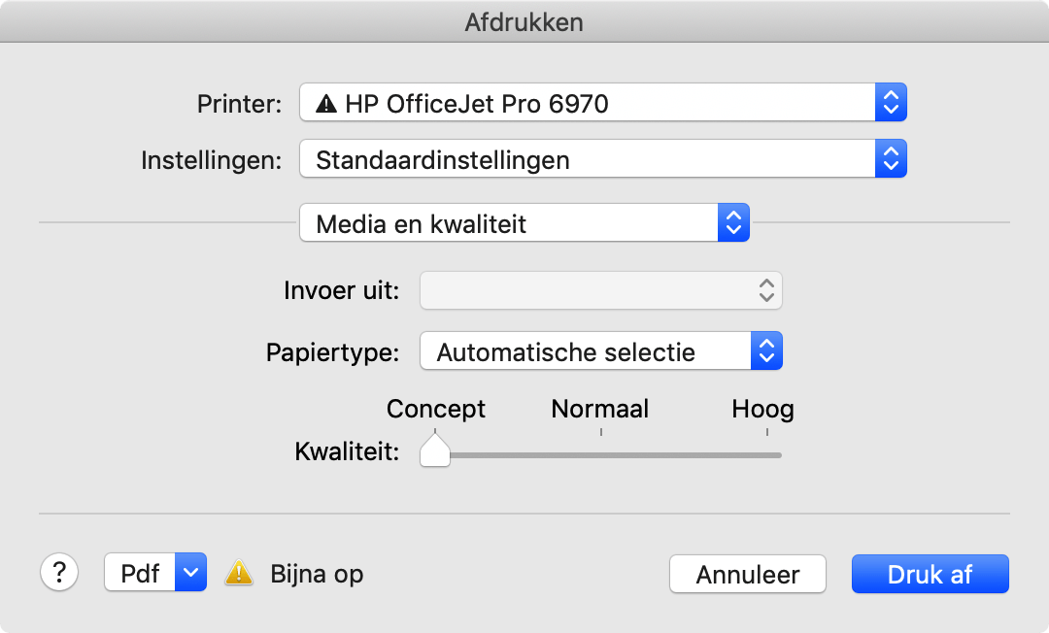Click the Concept quality label
1049x633 pixels.
[436, 409]
